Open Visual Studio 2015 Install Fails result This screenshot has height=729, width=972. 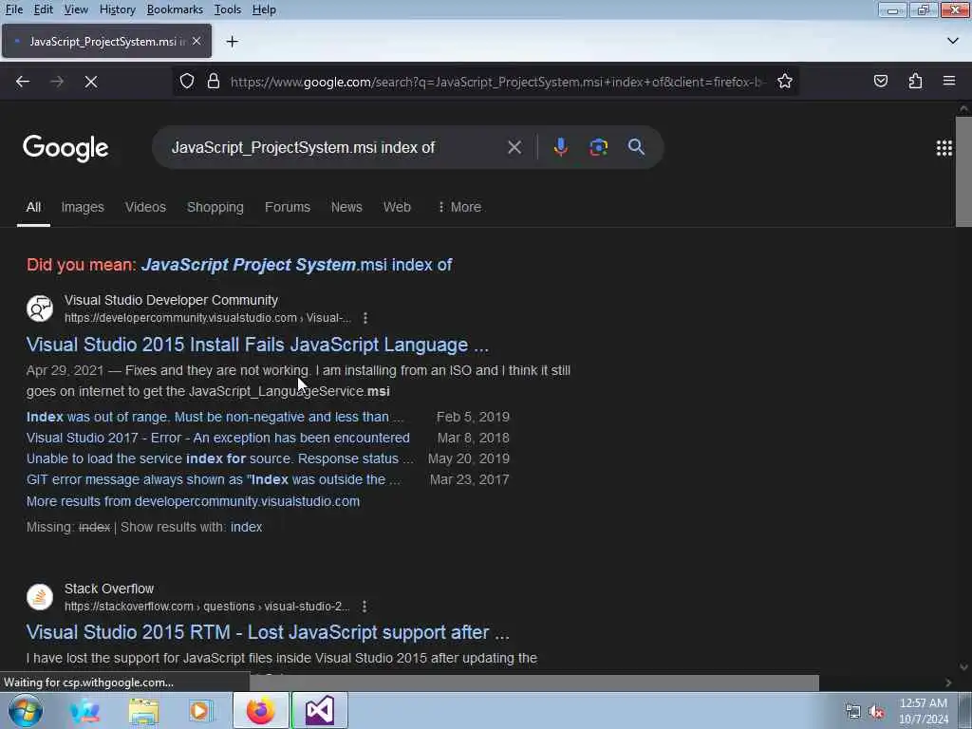pos(257,345)
